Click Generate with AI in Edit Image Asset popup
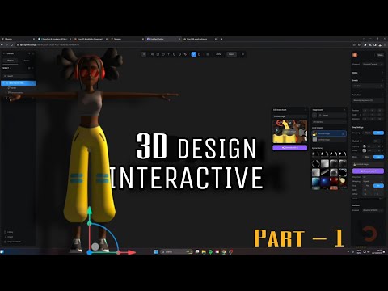The height and width of the screenshot is (291, 388). coord(289,148)
